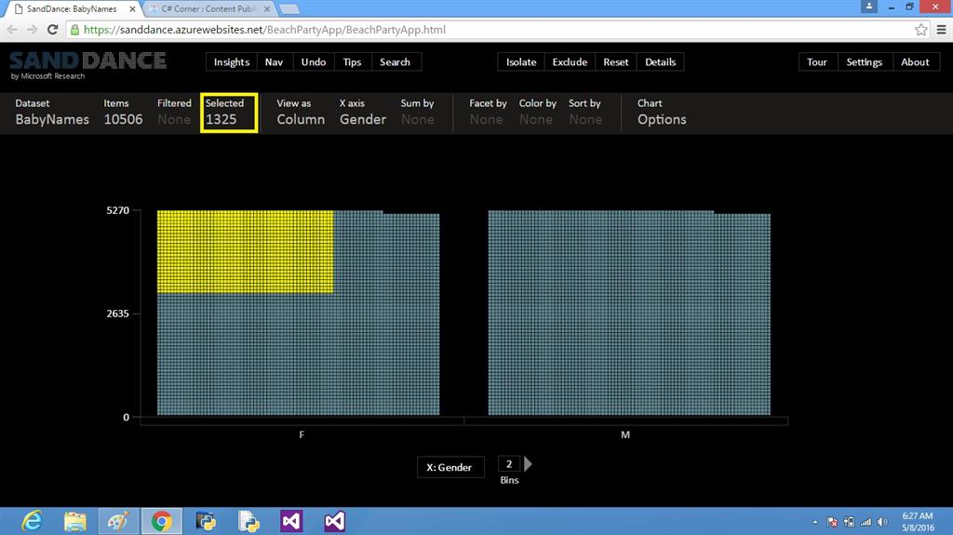953x535 pixels.
Task: Open the Settings panel
Action: coord(865,62)
